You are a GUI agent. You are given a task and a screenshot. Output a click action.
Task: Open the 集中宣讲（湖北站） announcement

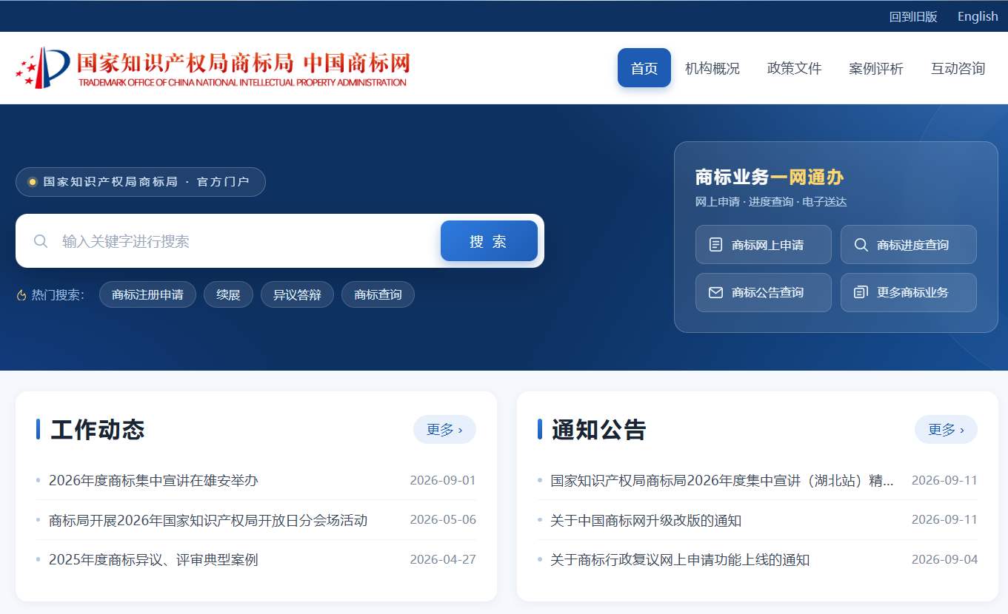pyautogui.click(x=722, y=480)
